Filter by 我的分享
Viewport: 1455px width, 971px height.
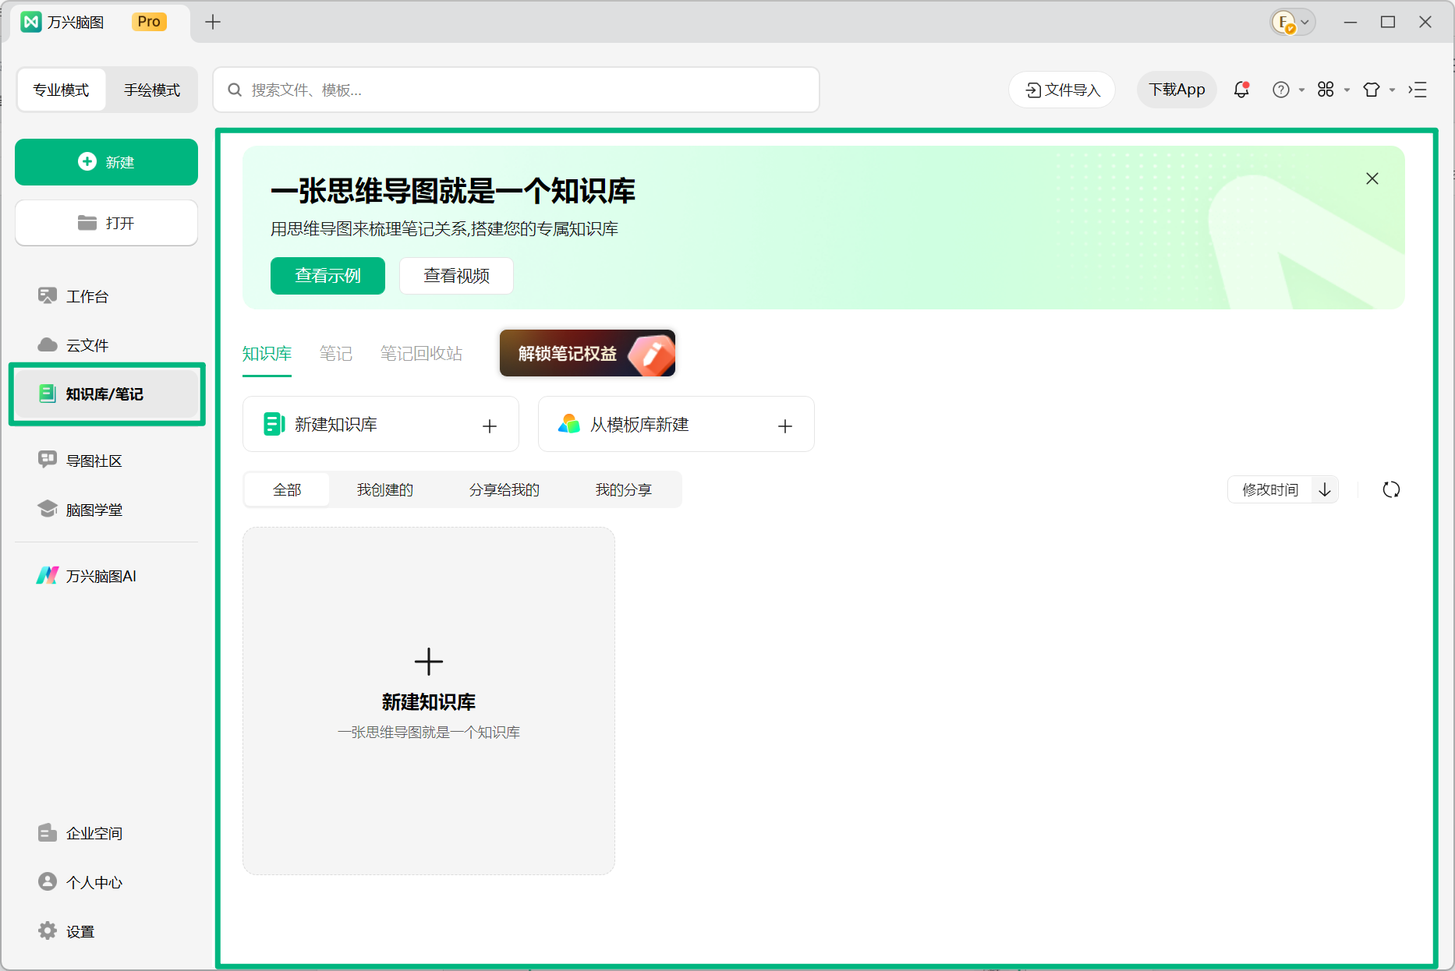click(x=624, y=489)
